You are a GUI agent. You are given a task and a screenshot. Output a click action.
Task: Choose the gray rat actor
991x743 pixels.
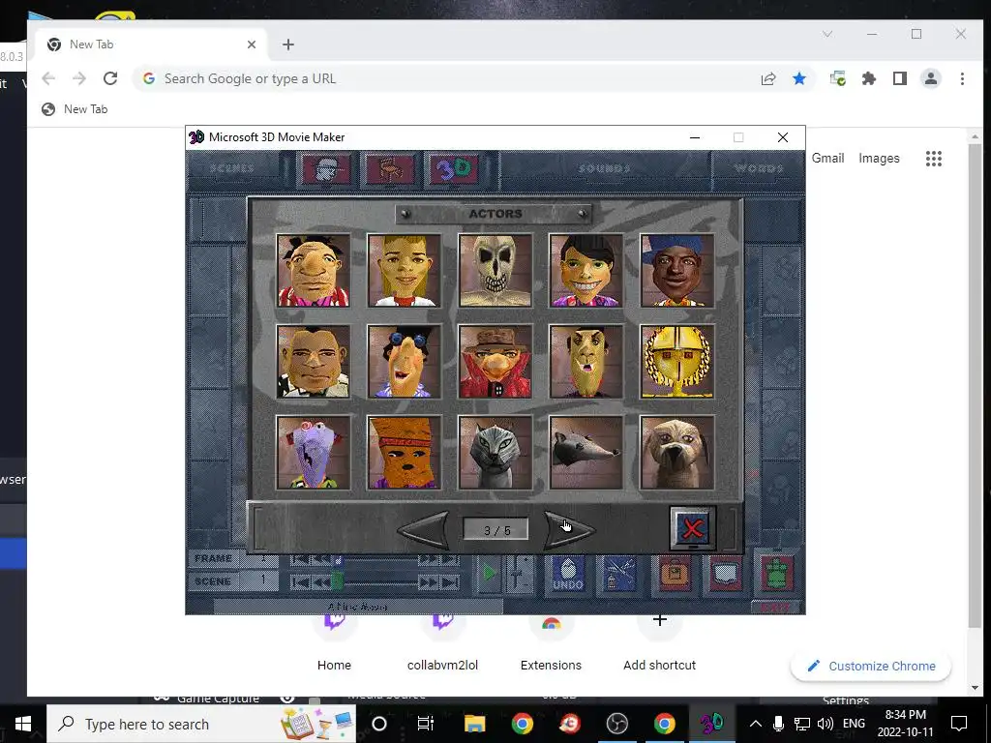586,453
